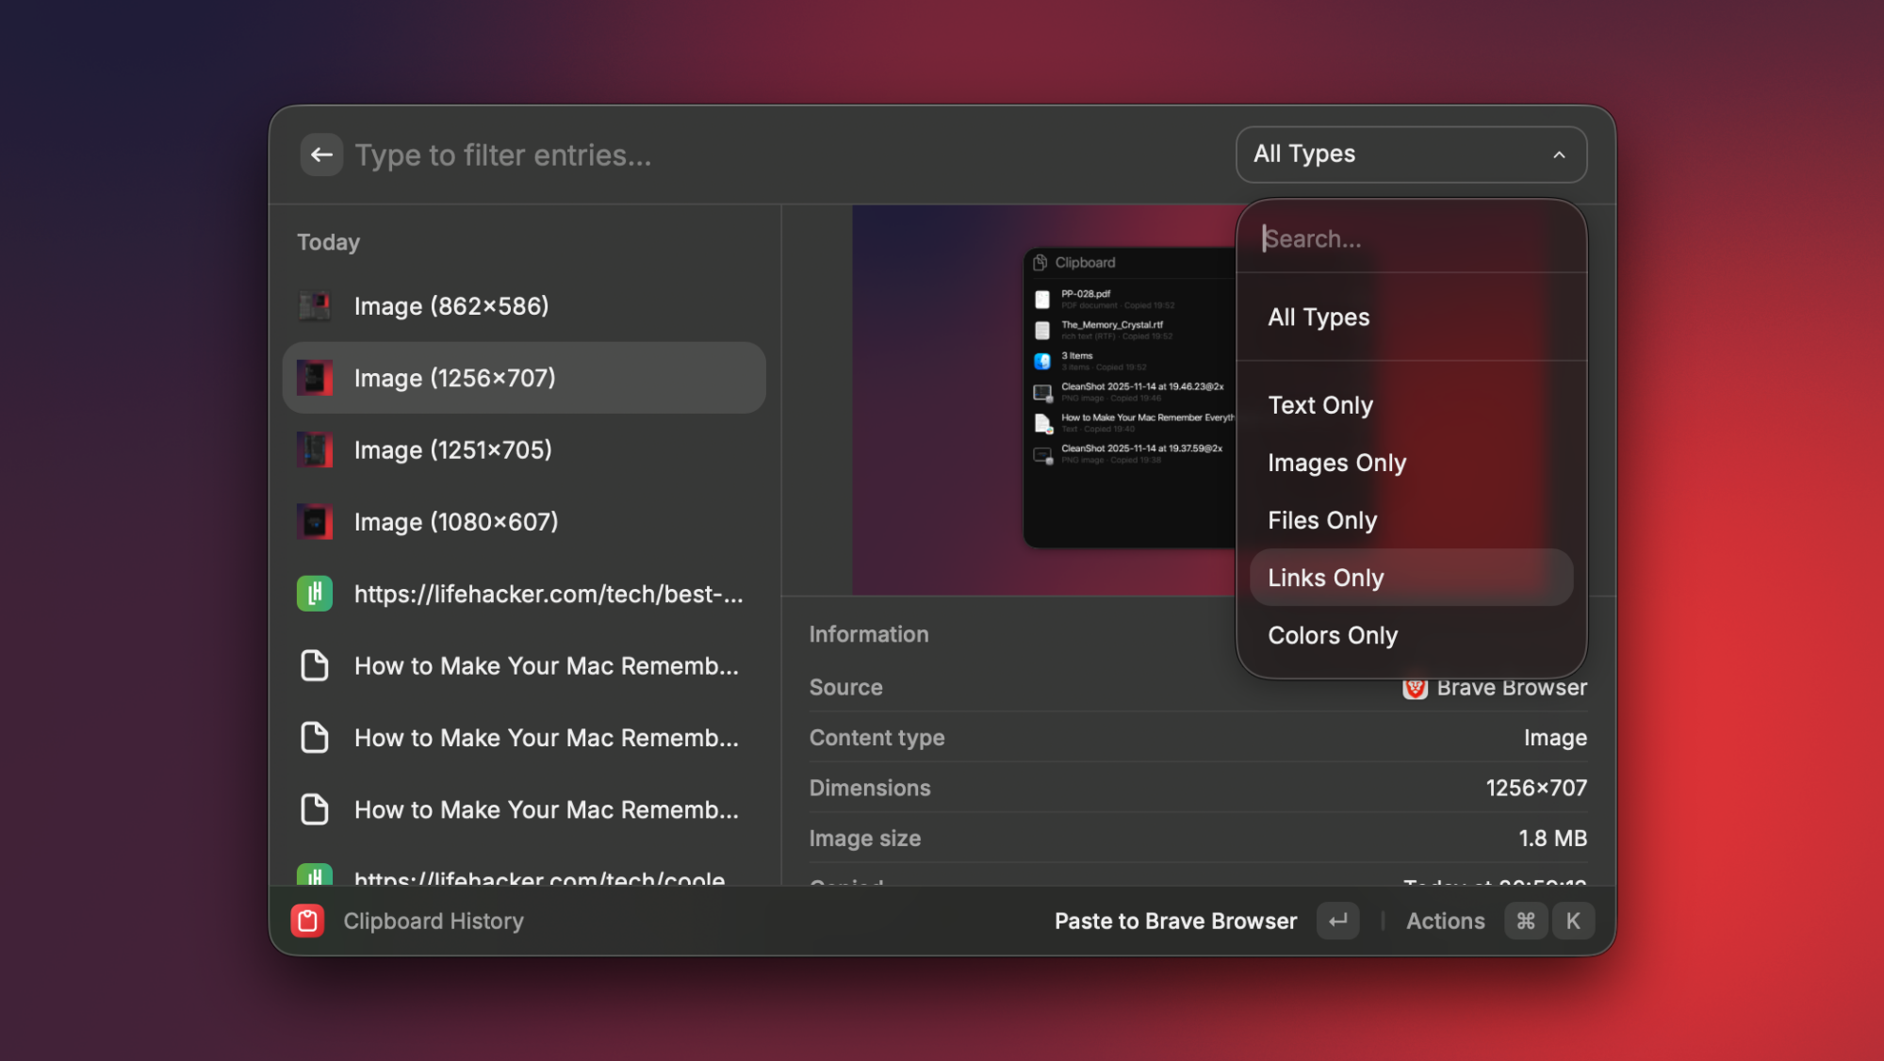Open the Actions menu
Viewport: 1884px width, 1061px height.
1444,921
